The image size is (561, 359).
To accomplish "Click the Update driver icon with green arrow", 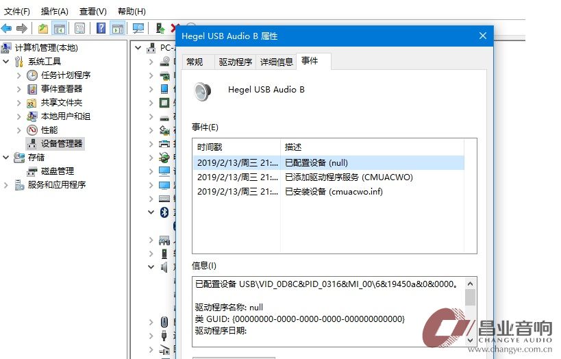I will 160,28.
